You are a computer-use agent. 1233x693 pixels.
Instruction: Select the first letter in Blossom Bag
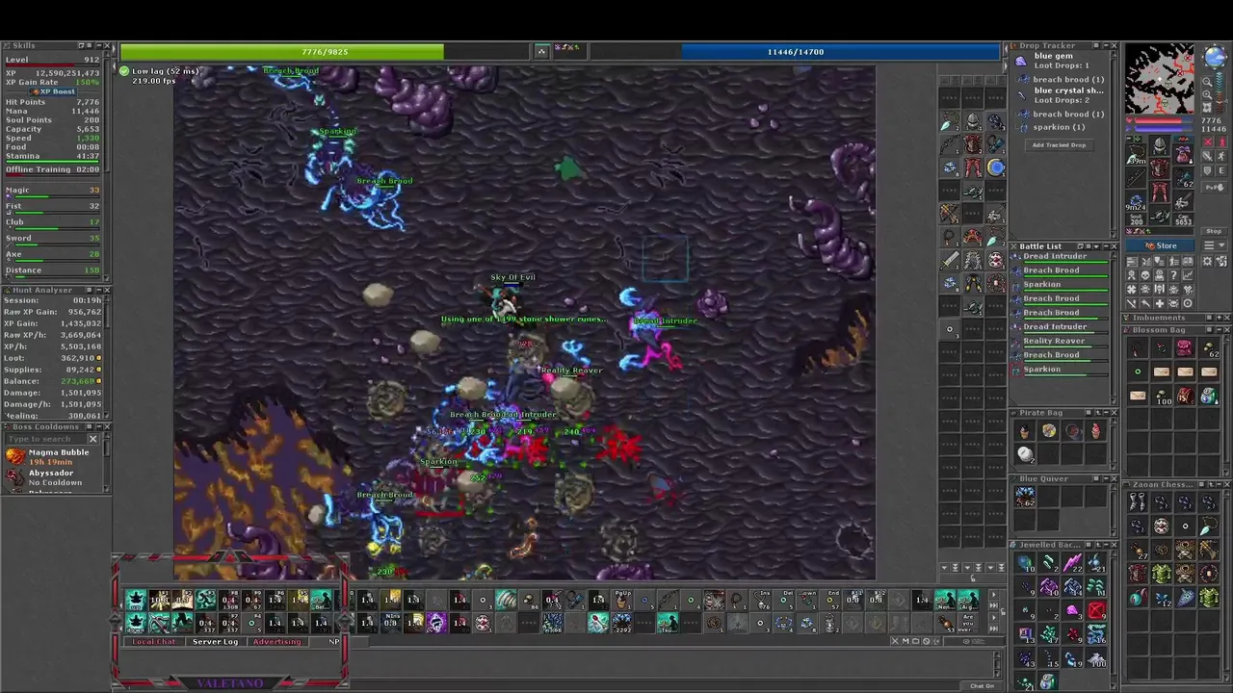pos(1162,372)
